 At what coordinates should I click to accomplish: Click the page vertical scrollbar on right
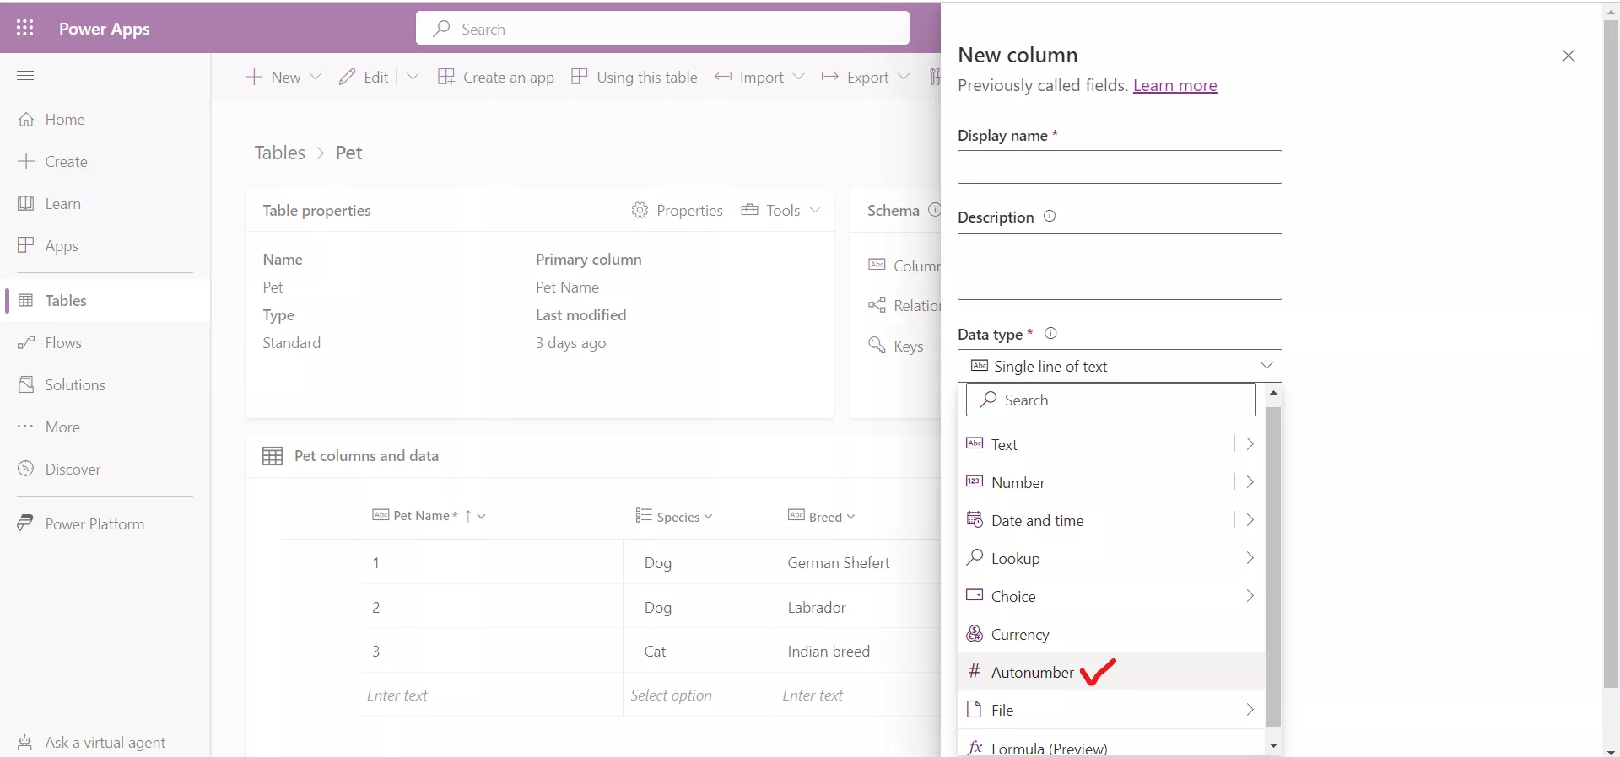click(1611, 354)
